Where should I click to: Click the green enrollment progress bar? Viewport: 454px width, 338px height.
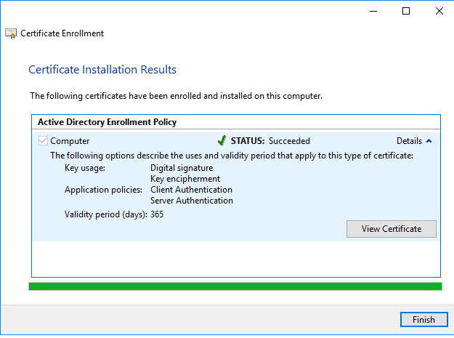coord(235,286)
